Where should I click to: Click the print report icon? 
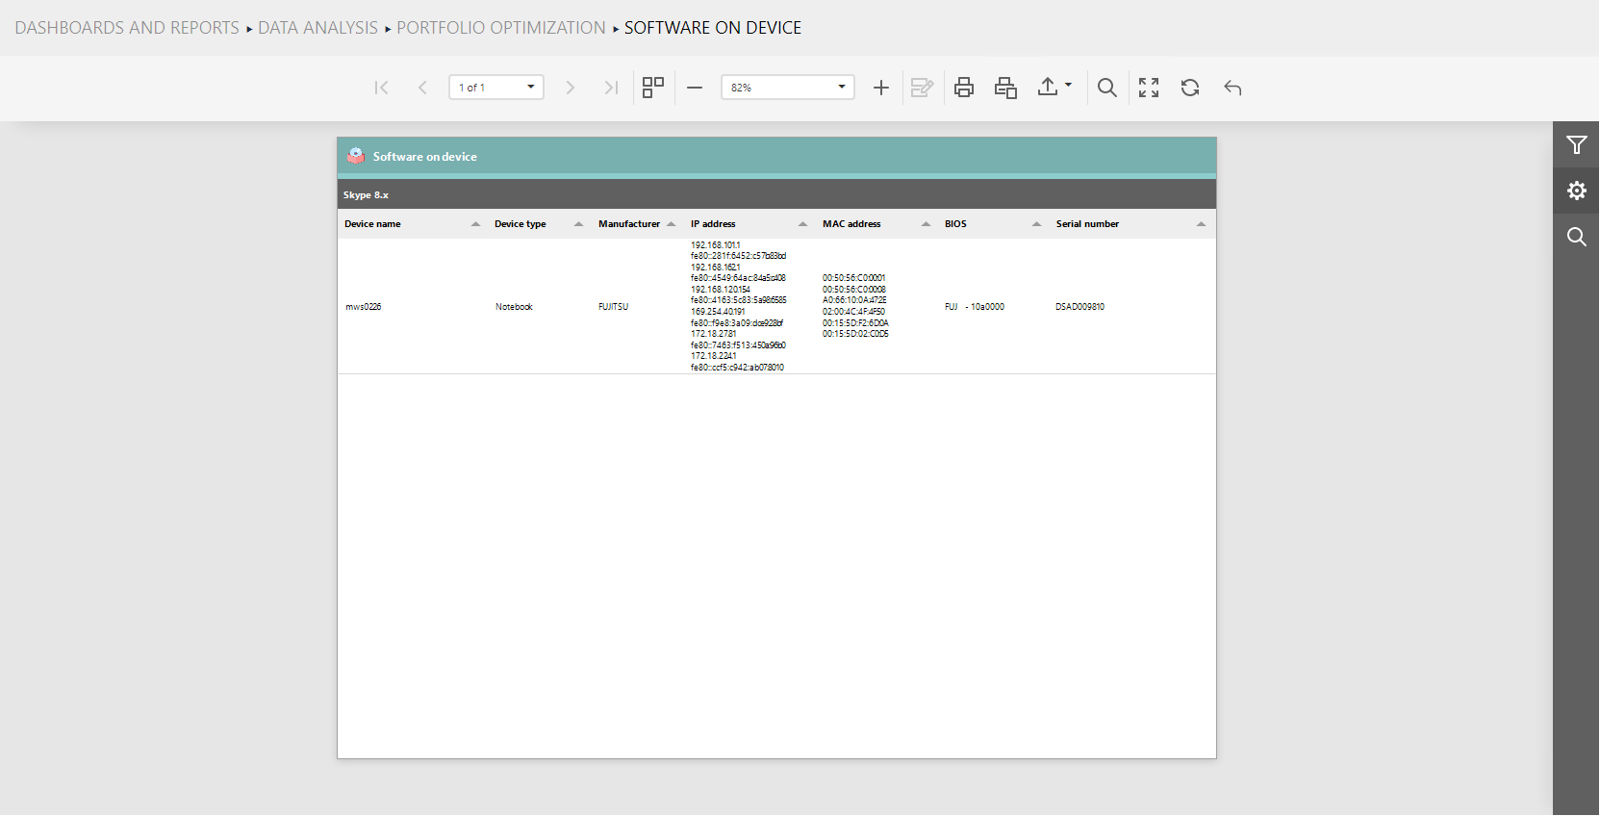pyautogui.click(x=963, y=88)
